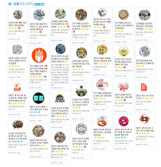
Task: Open the Newsletter GPT icon
Action: (81, 91)
